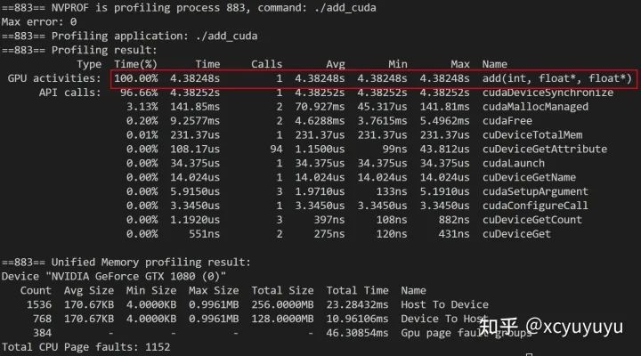
Task: Click the cudaSetupArgument function name
Action: point(535,191)
